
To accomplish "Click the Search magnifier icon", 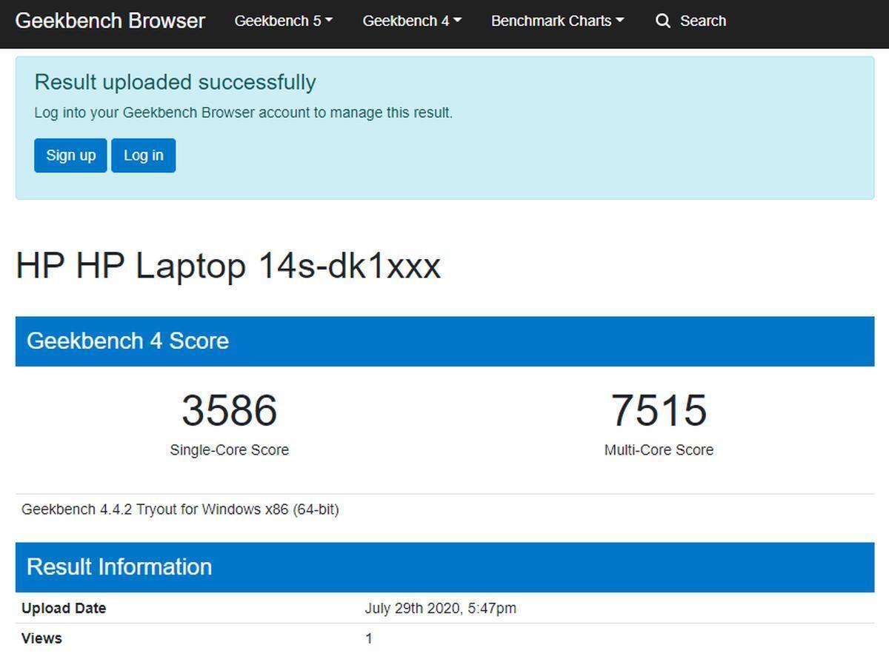I will [663, 21].
